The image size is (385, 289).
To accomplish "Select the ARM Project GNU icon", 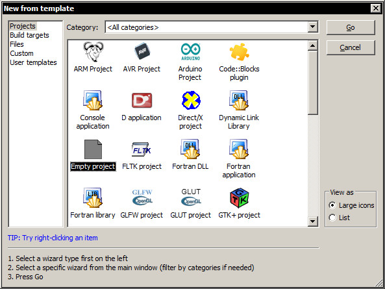I will tap(93, 51).
